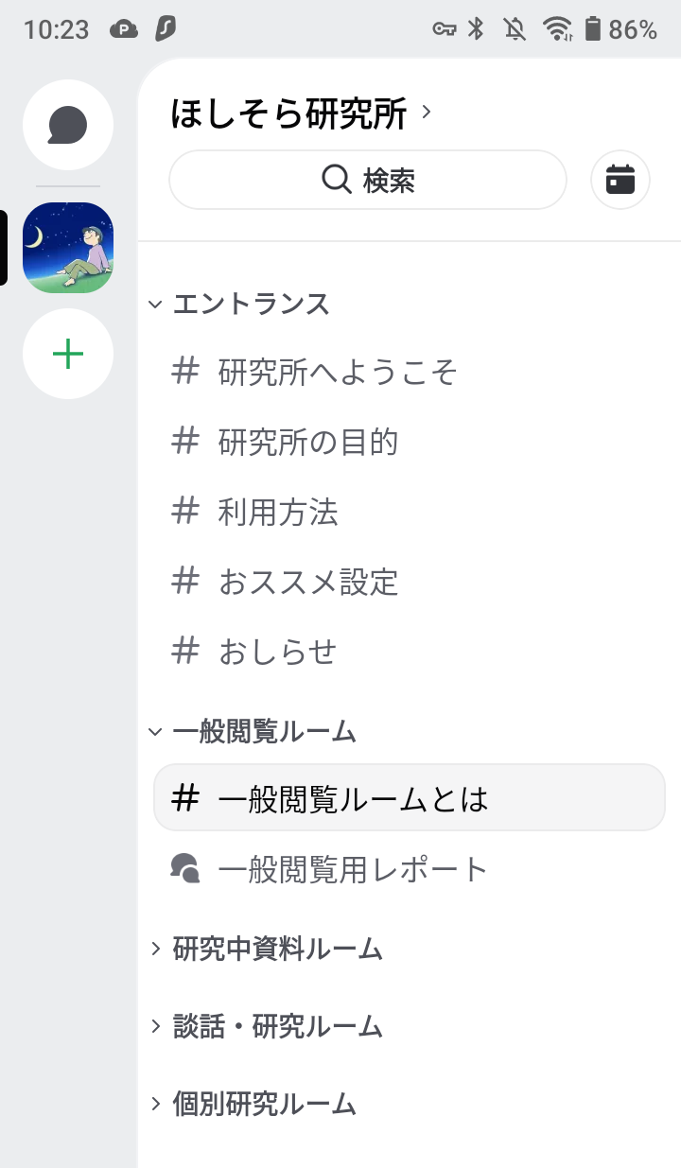Image resolution: width=681 pixels, height=1168 pixels.
Task: Tap the muted notification bell status icon
Action: pyautogui.click(x=515, y=29)
